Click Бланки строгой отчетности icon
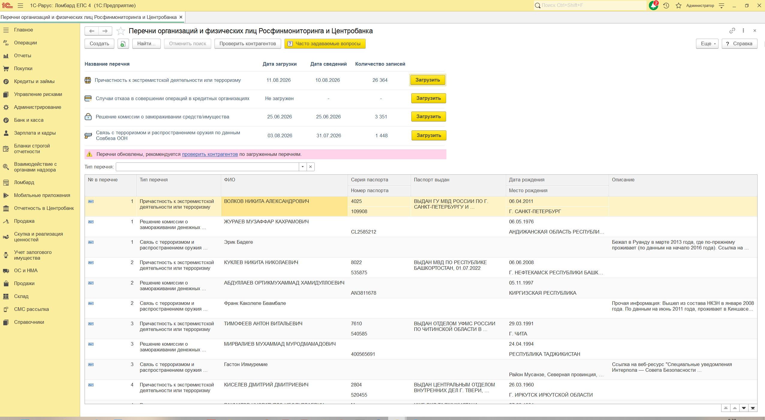This screenshot has width=765, height=420. tap(6, 149)
